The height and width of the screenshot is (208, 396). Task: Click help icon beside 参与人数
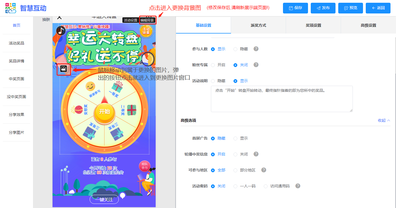[x=256, y=49]
